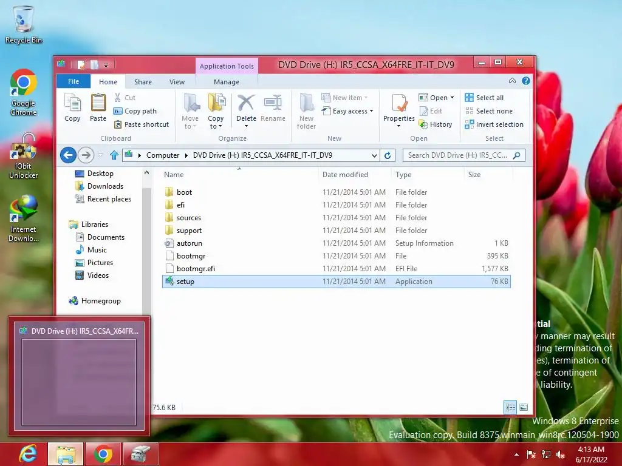The height and width of the screenshot is (466, 622).
Task: Select Downloads in navigation pane
Action: pos(105,186)
